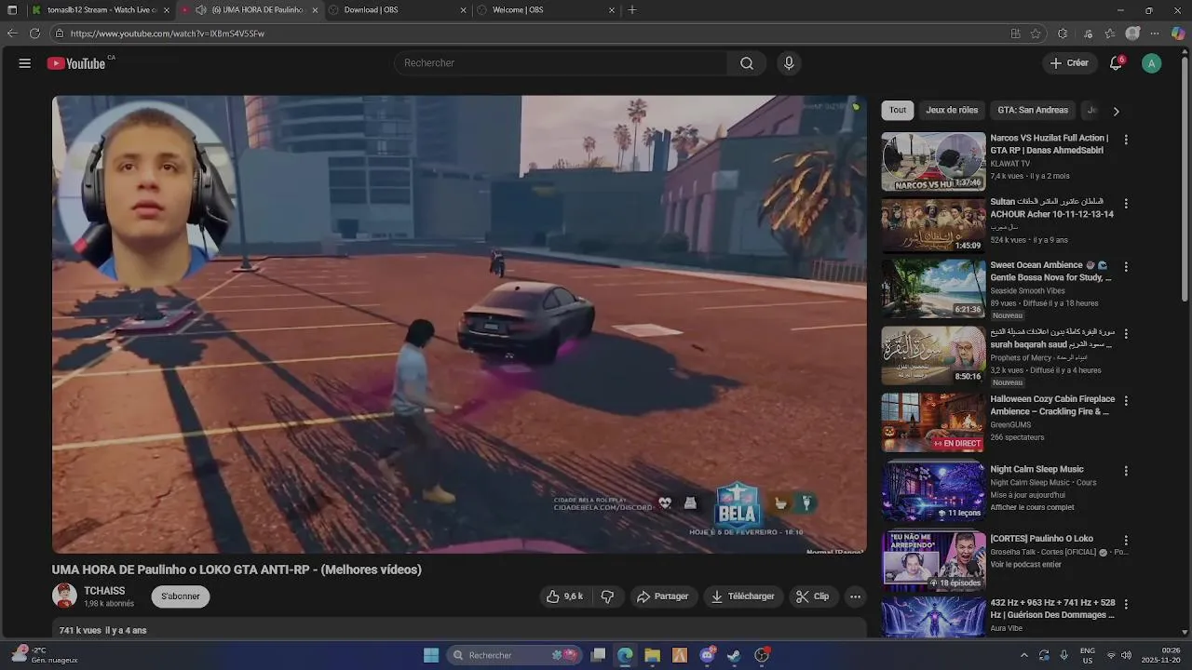Open the account avatar menu
This screenshot has height=670, width=1192.
(x=1152, y=63)
